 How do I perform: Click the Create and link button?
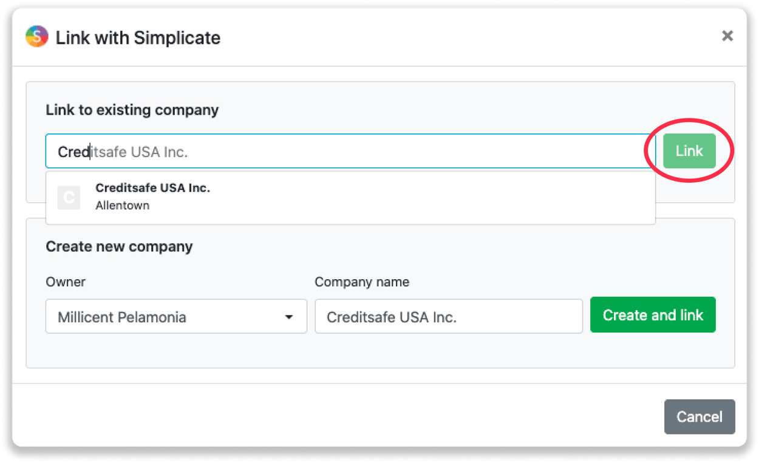tap(653, 315)
